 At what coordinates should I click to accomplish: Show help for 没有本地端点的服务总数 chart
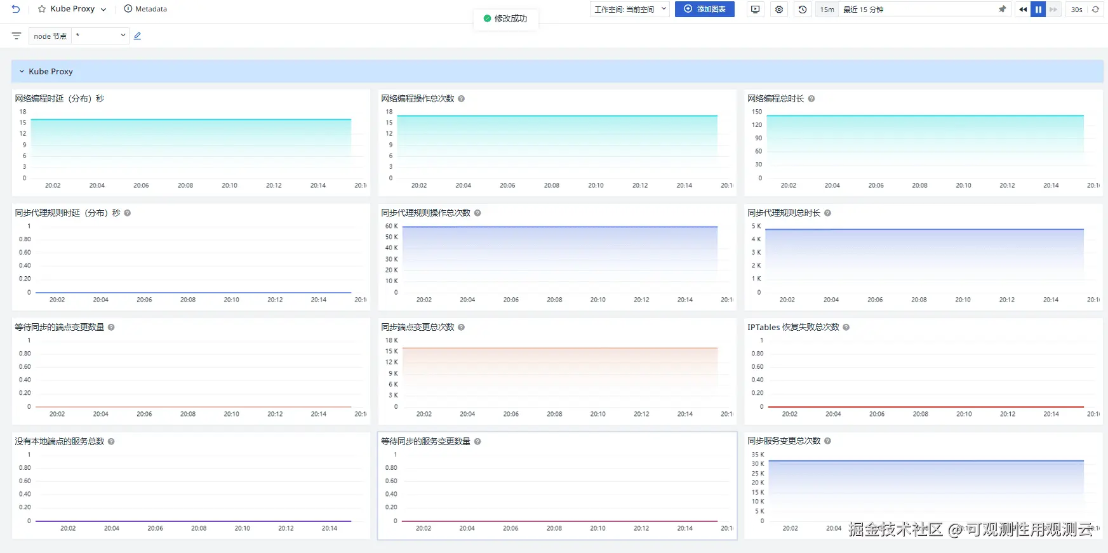(x=111, y=441)
